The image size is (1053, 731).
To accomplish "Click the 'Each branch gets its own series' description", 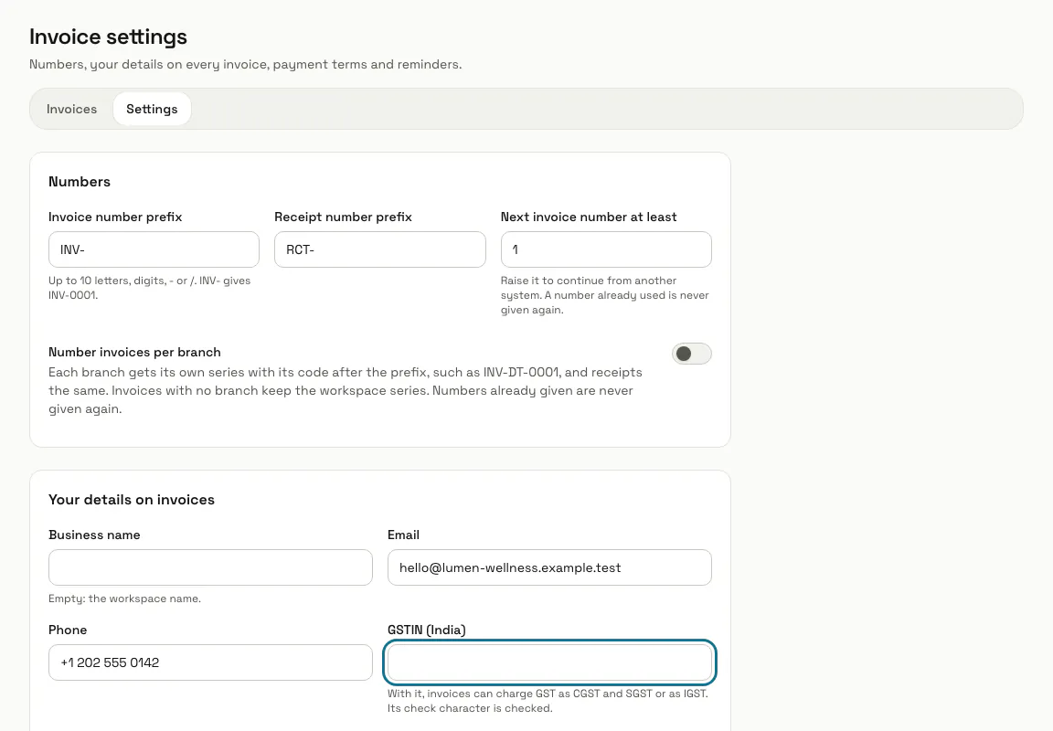I will point(346,391).
